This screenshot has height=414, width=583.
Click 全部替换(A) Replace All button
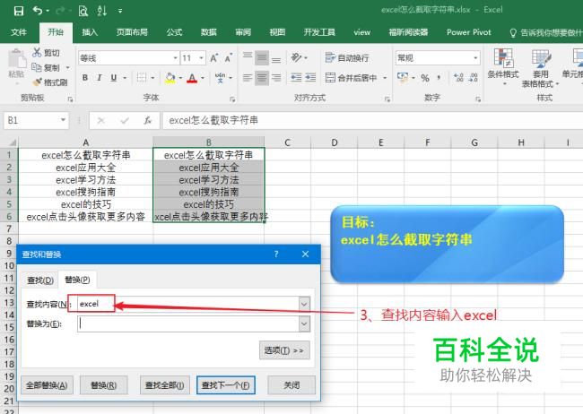tap(47, 385)
